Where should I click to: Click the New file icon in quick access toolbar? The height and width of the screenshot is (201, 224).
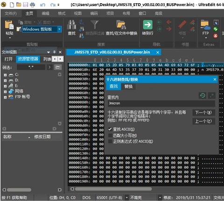pyautogui.click(x=12, y=5)
